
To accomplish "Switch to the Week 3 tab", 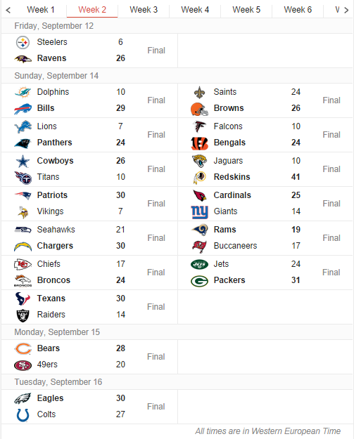I will tap(144, 10).
